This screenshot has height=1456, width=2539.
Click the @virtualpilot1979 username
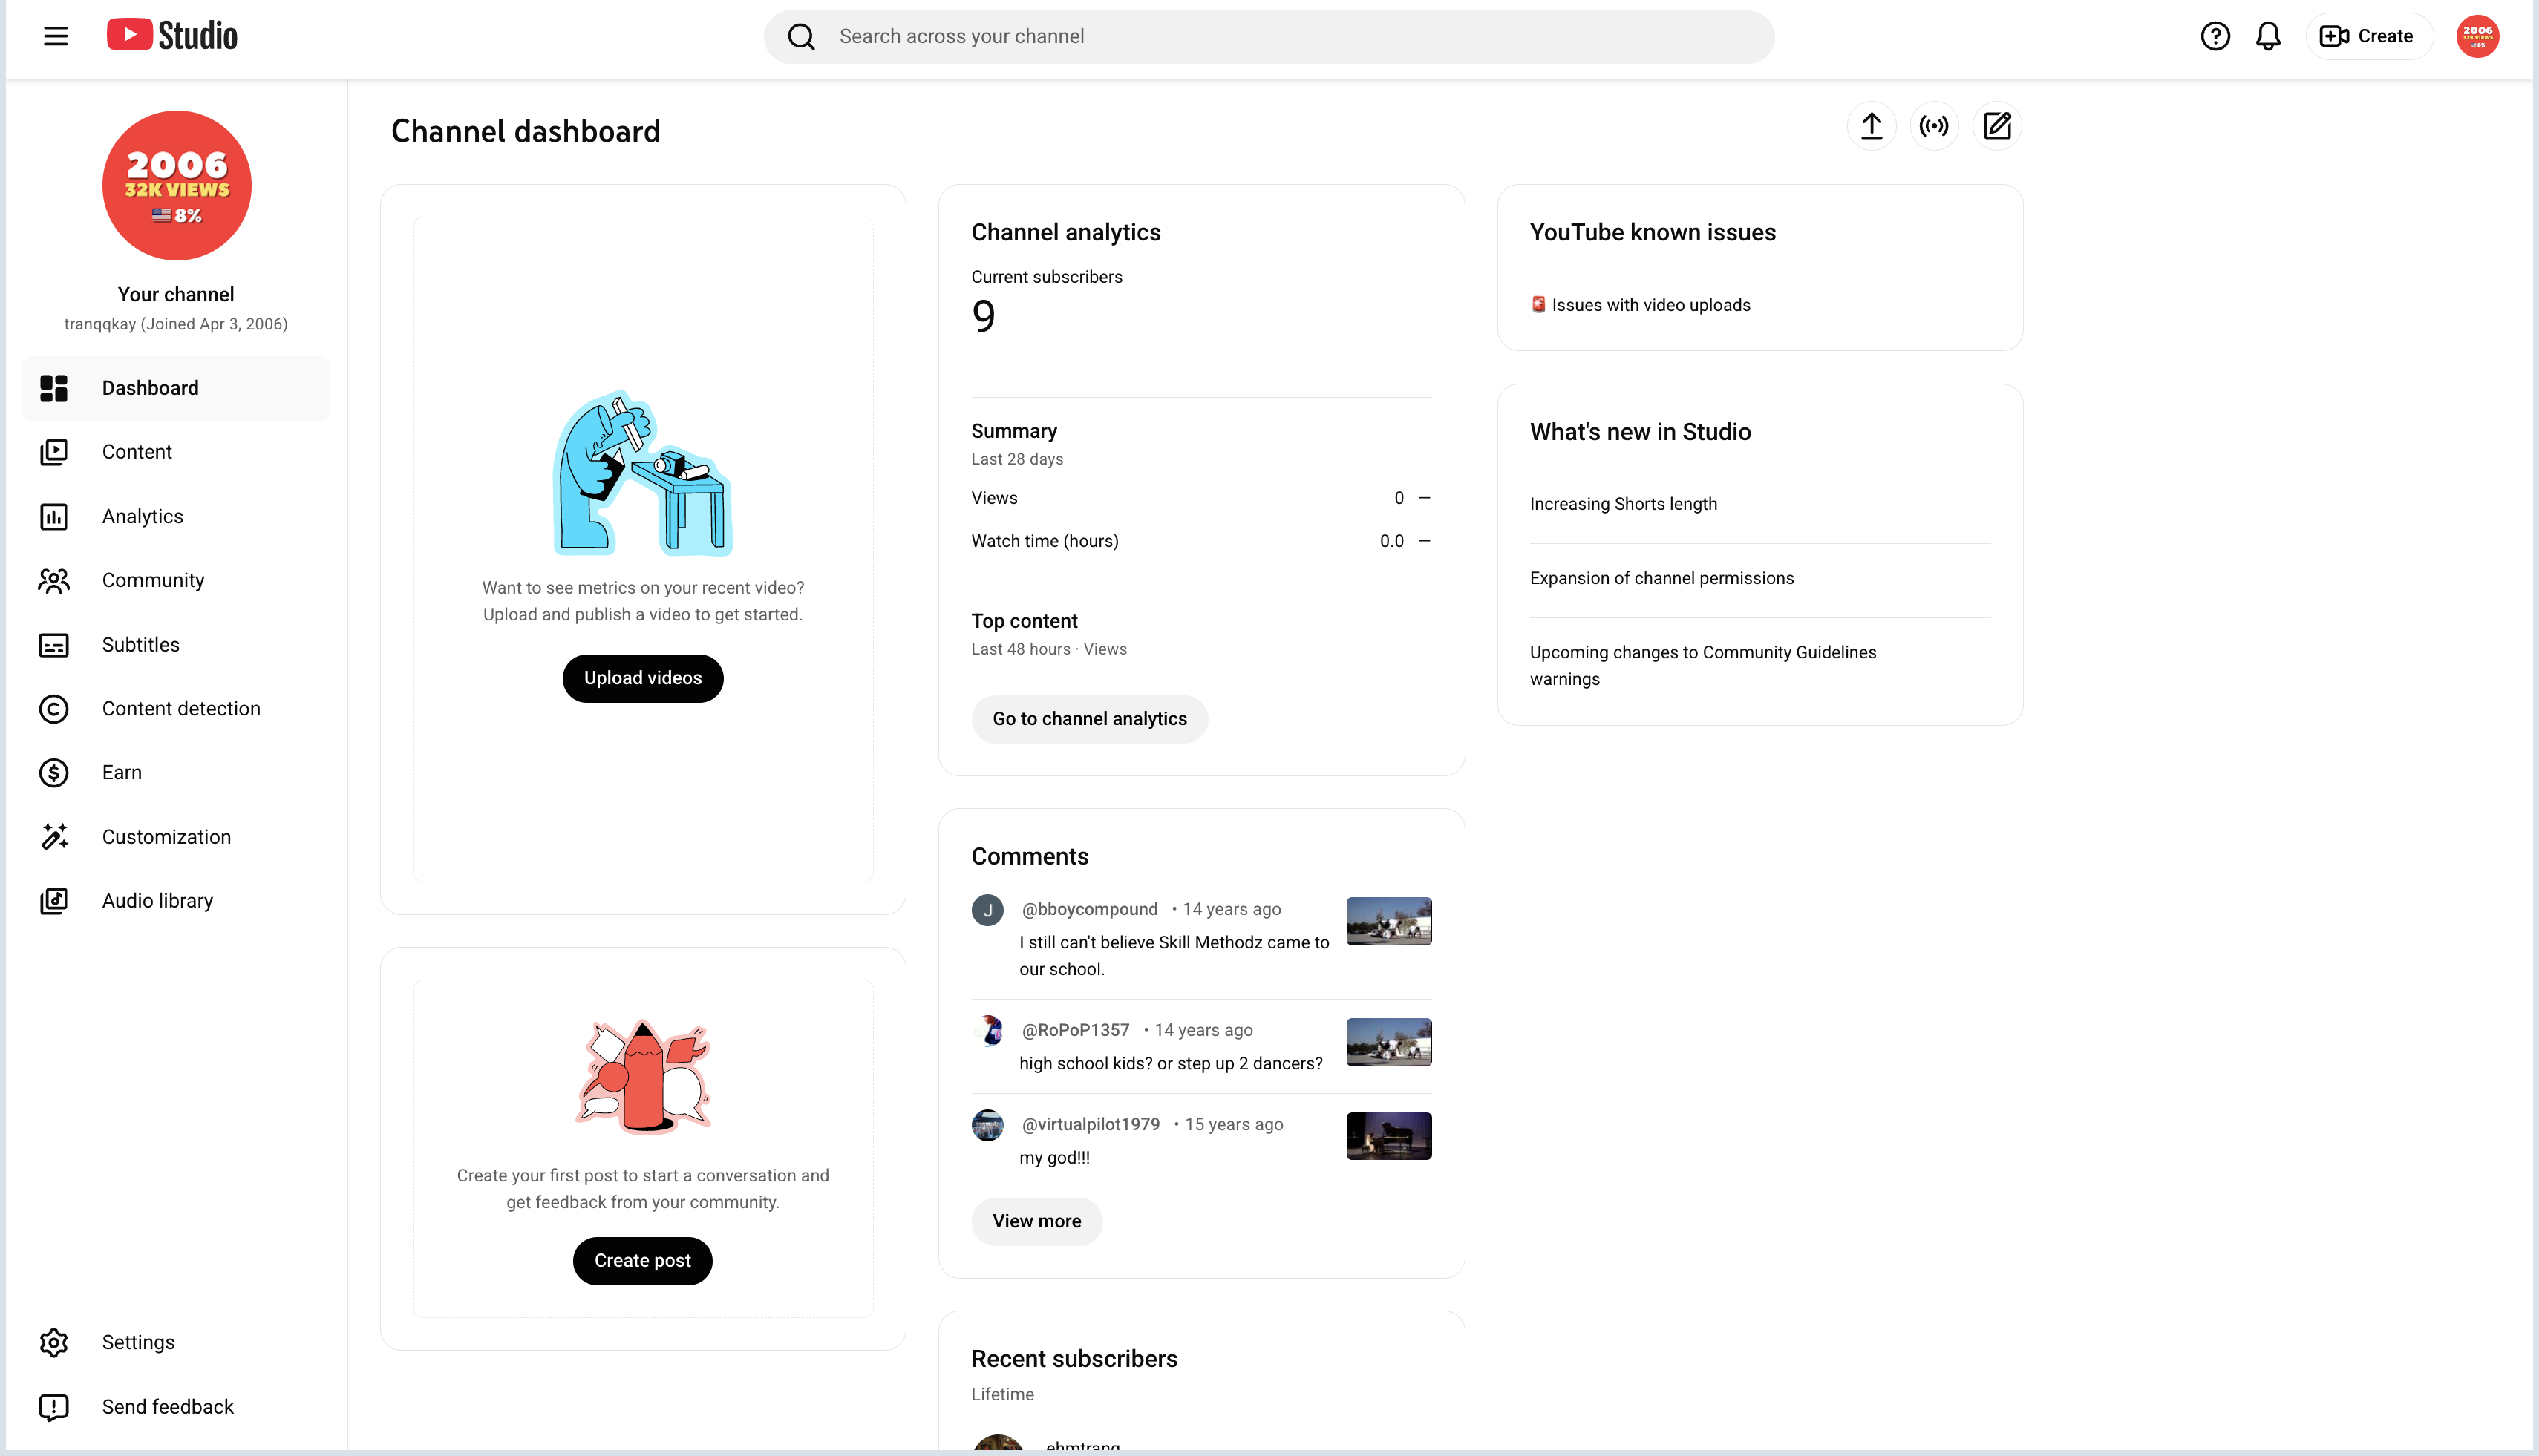pos(1091,1124)
